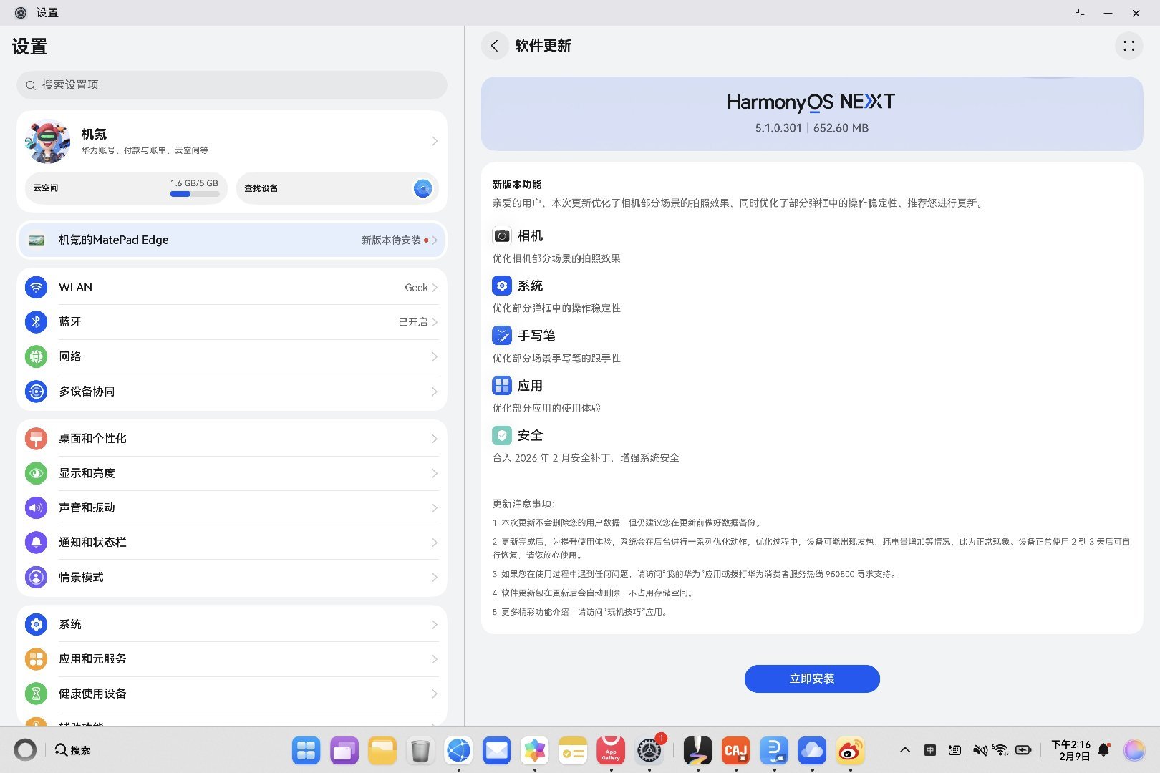Toggle the 查找设备 find device switch
The width and height of the screenshot is (1160, 773).
pyautogui.click(x=423, y=188)
